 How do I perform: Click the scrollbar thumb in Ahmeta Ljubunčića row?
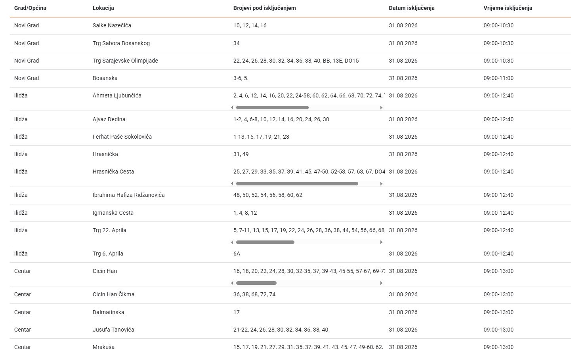coord(272,108)
